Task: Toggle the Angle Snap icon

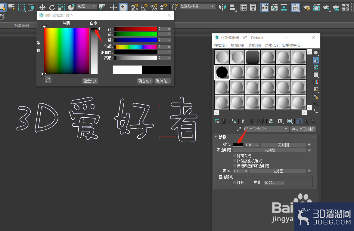Action: [x=144, y=7]
